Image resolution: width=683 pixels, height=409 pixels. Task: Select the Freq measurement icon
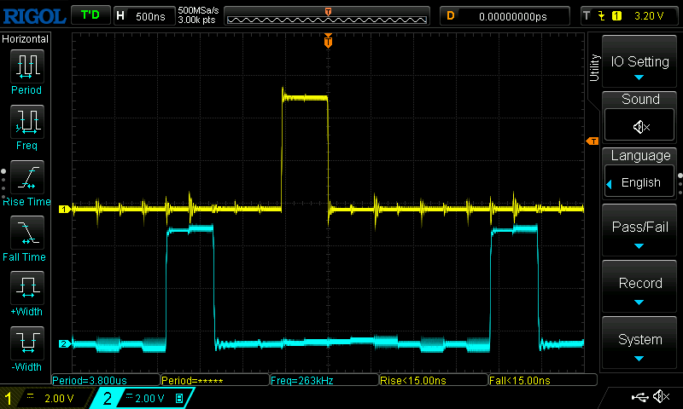pyautogui.click(x=26, y=122)
